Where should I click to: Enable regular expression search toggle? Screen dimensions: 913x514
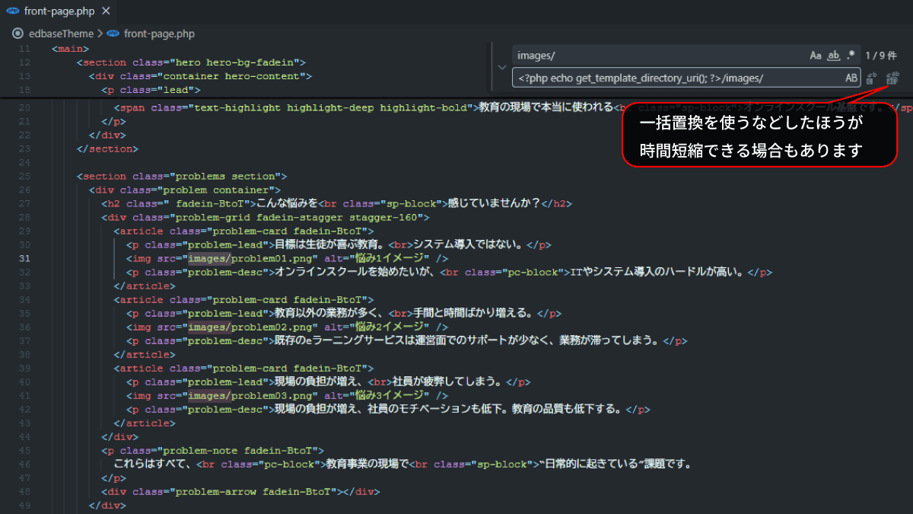851,56
